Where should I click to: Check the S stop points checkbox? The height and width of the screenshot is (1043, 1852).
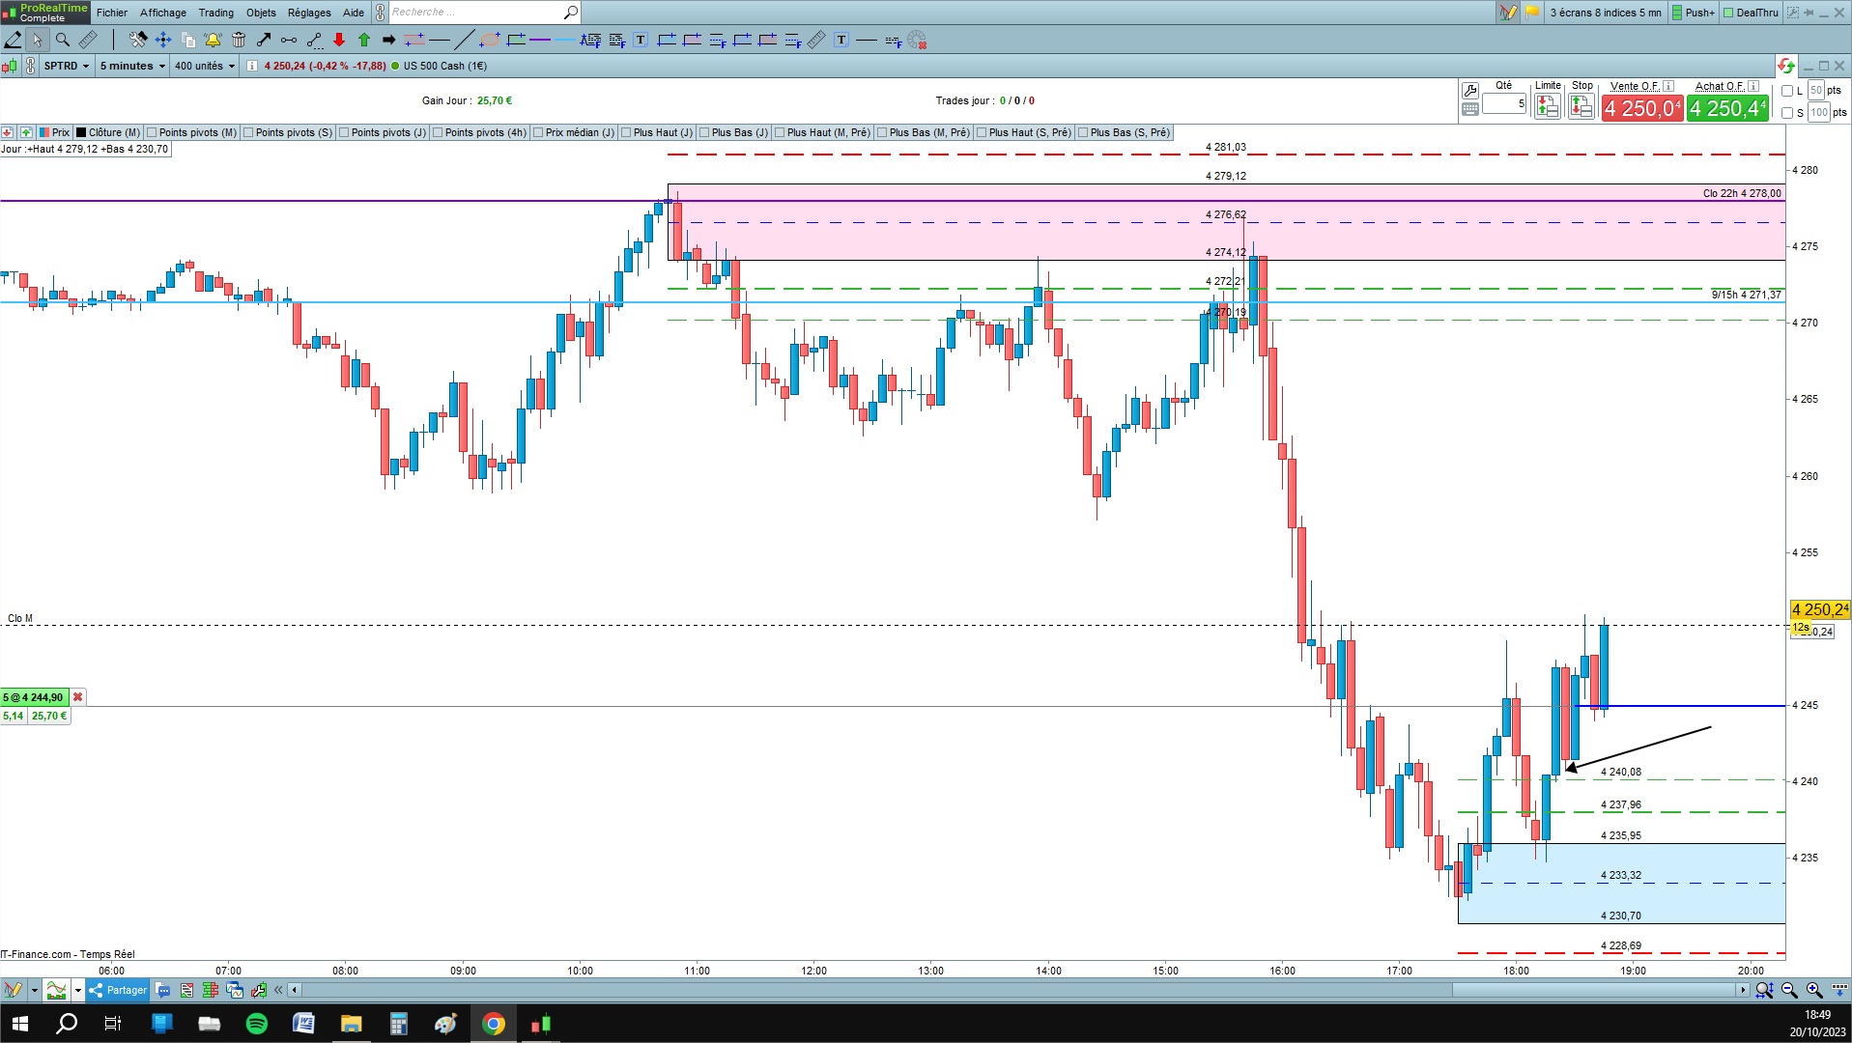pos(1787,113)
